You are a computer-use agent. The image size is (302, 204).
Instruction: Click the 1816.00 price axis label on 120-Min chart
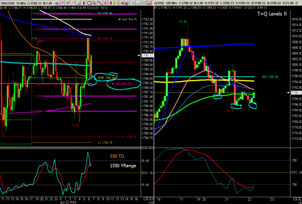297,19
